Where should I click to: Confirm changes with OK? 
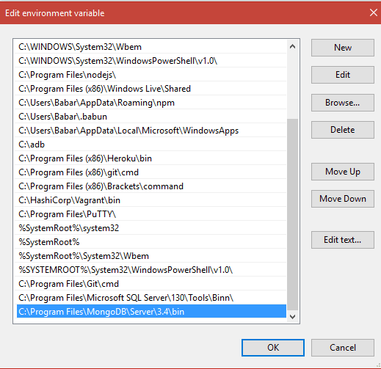pos(273,348)
